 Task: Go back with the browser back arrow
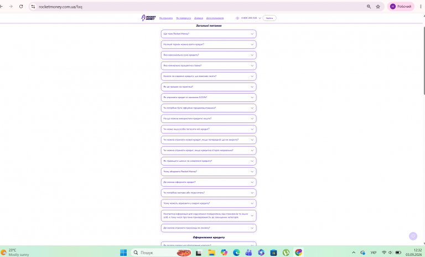click(1, 7)
